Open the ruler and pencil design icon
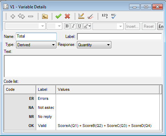The width and height of the screenshot is (166, 136). [x=81, y=16]
